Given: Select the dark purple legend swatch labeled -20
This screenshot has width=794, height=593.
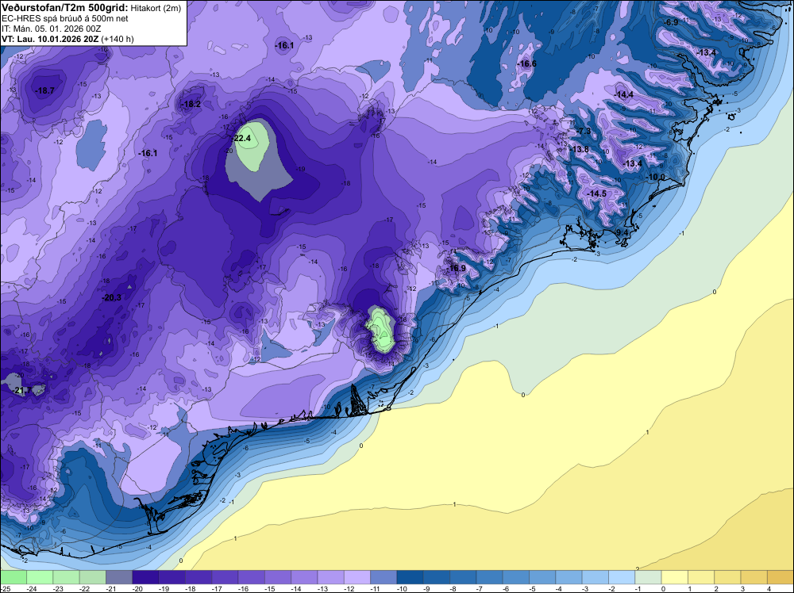Looking at the screenshot, I should pyautogui.click(x=145, y=577).
